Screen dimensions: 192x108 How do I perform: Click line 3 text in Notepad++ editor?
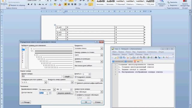pos(132,69)
